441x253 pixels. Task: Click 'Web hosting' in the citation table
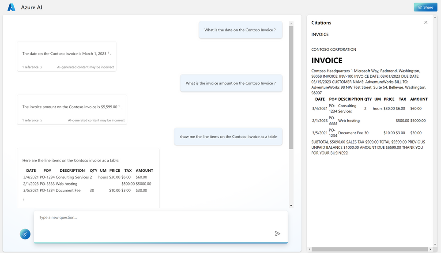[349, 121]
